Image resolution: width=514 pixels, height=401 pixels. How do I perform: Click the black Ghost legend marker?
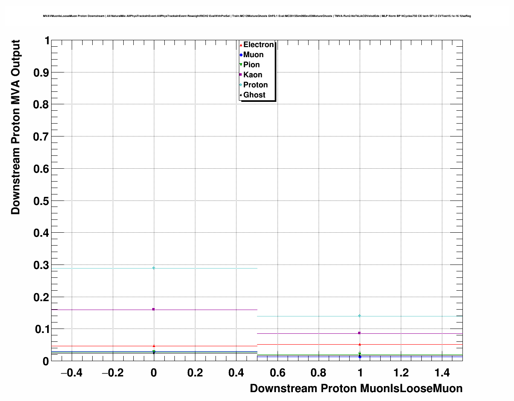point(241,95)
